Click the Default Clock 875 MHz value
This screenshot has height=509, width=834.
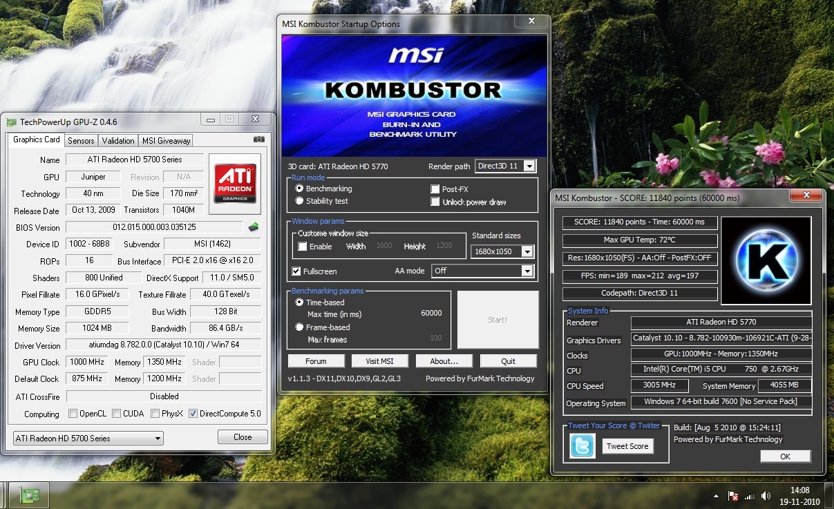(x=86, y=378)
